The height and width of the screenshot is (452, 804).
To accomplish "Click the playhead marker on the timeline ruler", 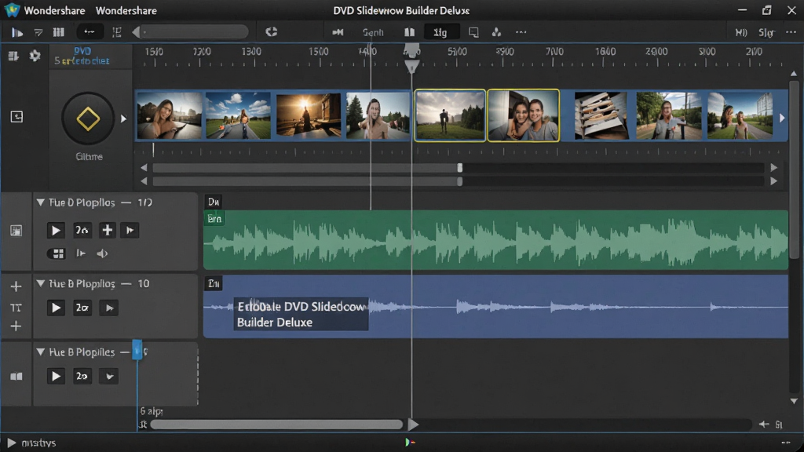I will [411, 66].
